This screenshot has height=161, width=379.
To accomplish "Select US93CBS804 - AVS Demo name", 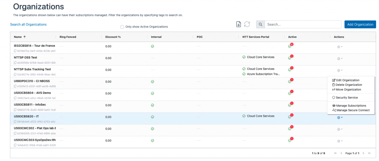I will tap(33, 93).
